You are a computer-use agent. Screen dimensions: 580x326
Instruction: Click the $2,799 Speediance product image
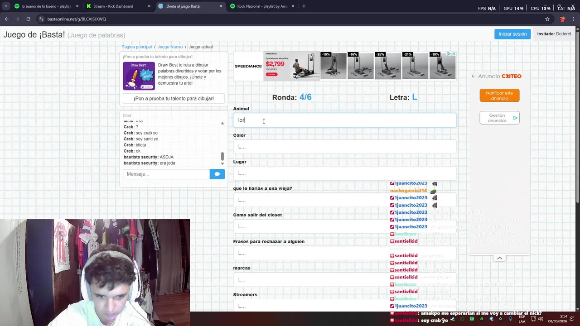(292, 66)
